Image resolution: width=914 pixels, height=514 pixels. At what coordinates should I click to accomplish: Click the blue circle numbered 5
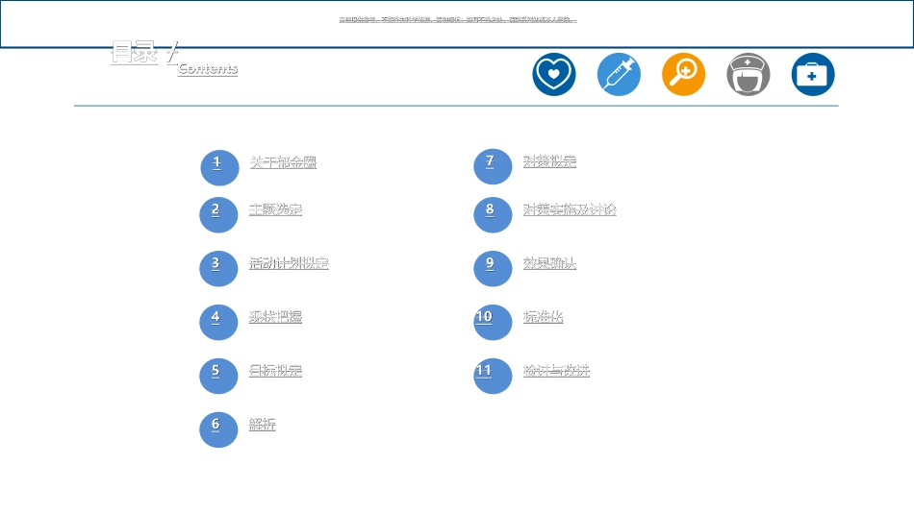coord(218,376)
